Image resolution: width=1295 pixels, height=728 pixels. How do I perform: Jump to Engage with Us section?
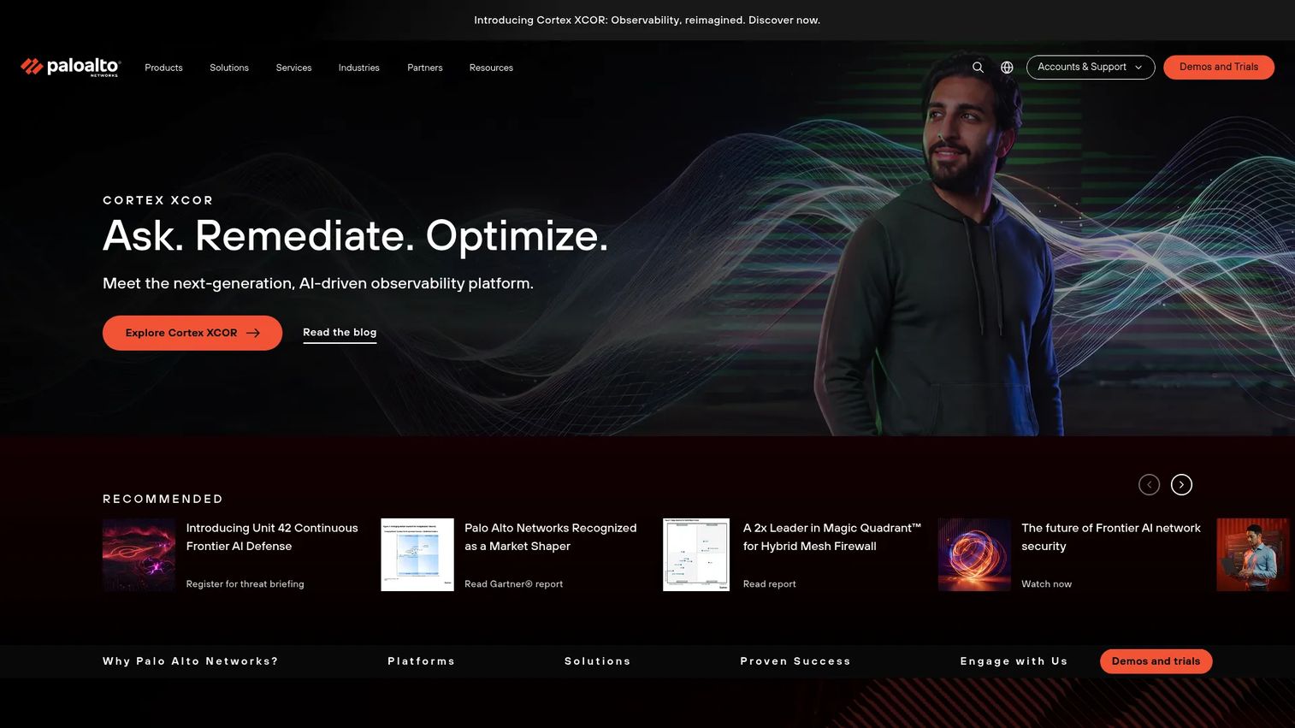(x=1014, y=661)
